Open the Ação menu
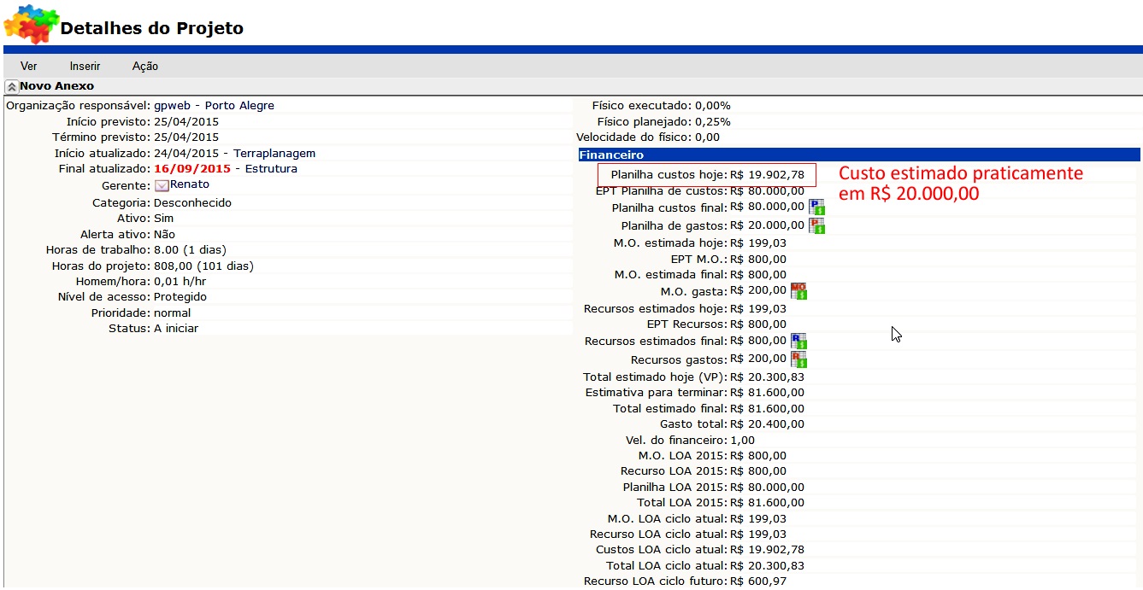The width and height of the screenshot is (1143, 590). (145, 67)
